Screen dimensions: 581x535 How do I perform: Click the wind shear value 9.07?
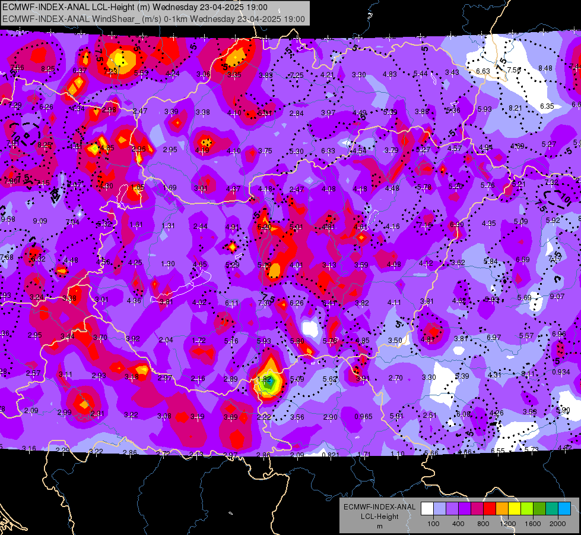[557, 296]
